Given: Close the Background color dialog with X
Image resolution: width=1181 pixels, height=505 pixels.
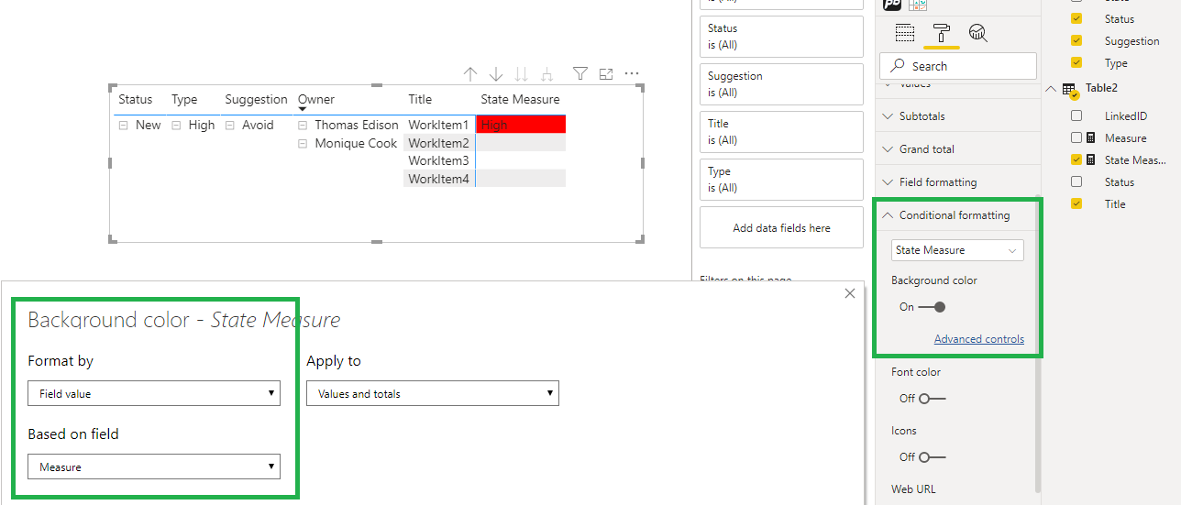Looking at the screenshot, I should pos(850,293).
